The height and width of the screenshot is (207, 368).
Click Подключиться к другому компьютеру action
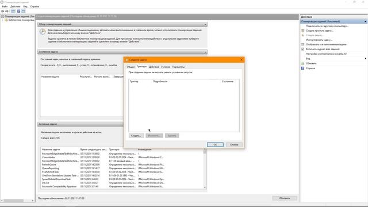coord(327,26)
